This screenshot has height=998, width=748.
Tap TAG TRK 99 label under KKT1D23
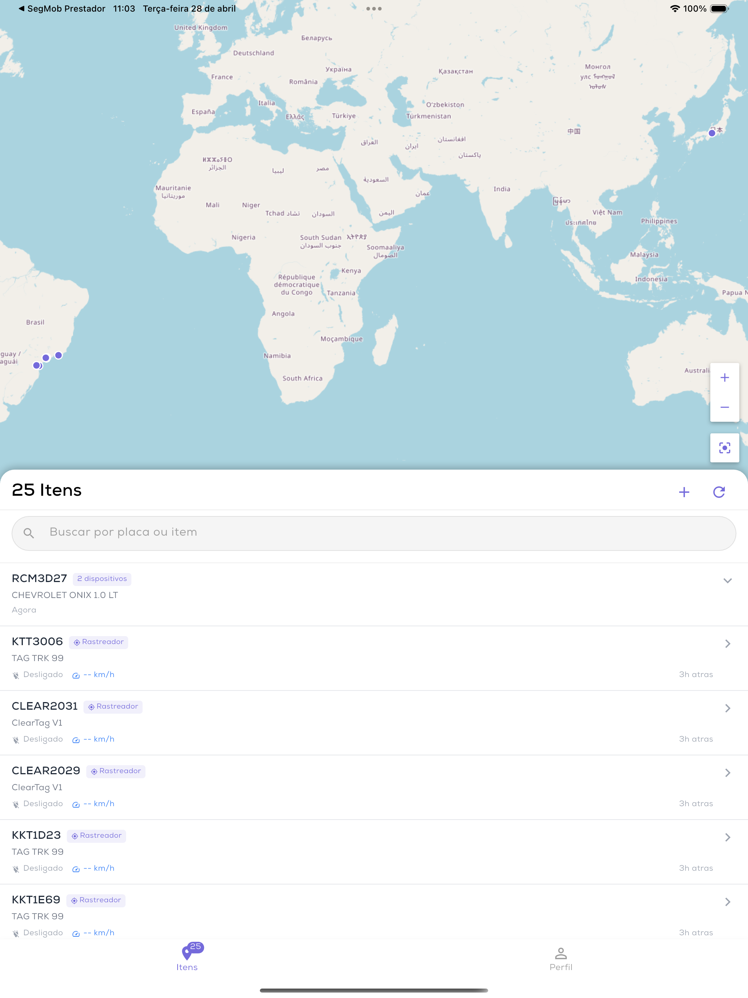tap(37, 852)
